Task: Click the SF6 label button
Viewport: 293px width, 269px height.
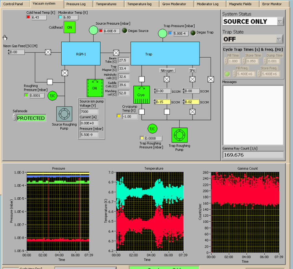Action: (x=192, y=70)
